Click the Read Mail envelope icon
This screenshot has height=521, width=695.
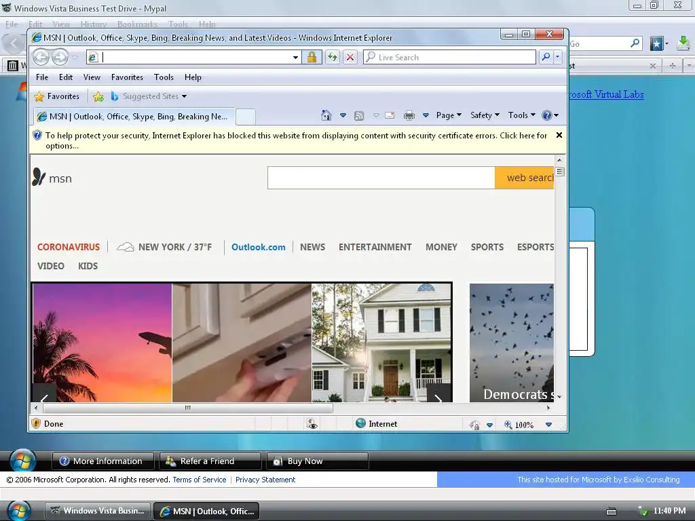click(390, 115)
